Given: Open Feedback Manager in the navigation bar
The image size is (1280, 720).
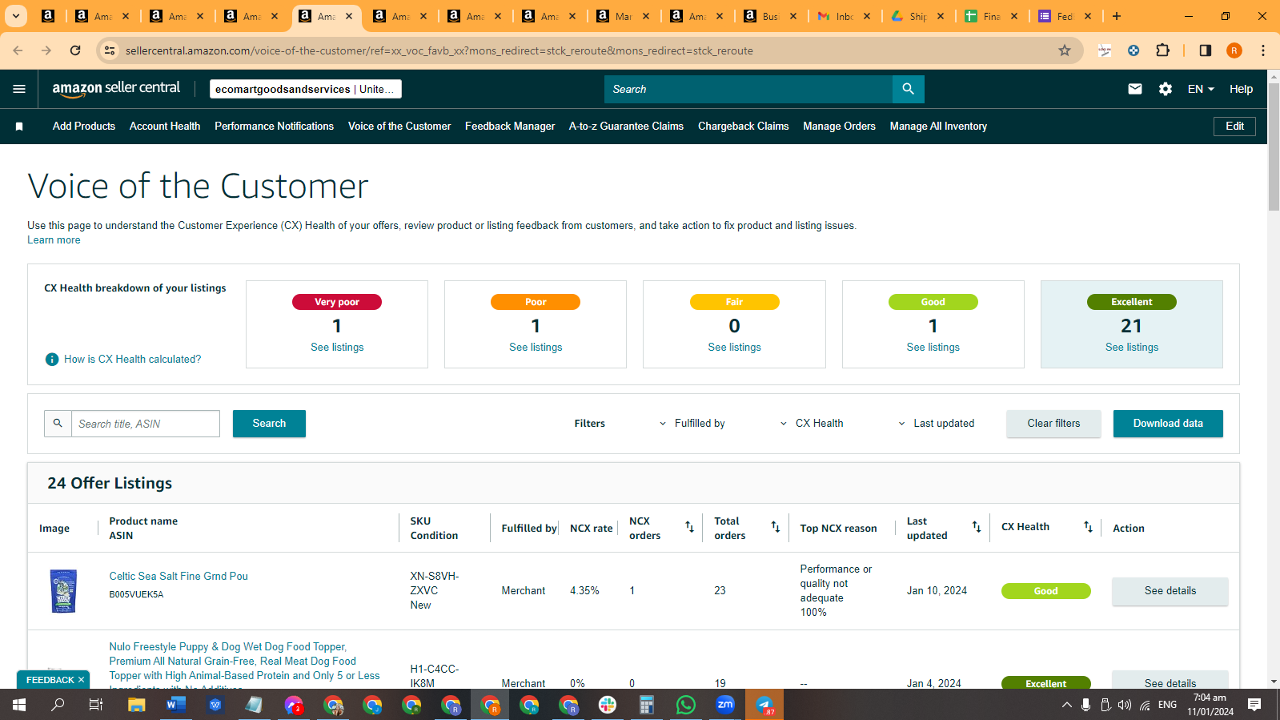Looking at the screenshot, I should pos(510,127).
